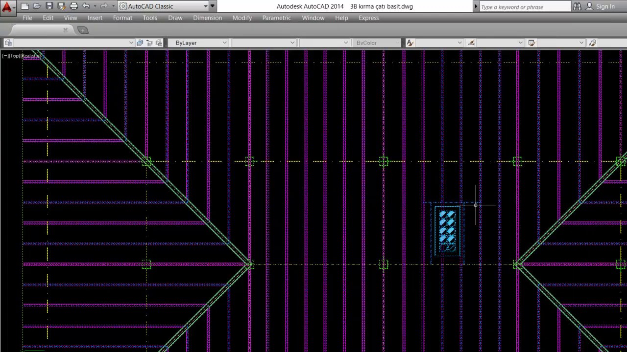Select the blue hatched roof window object
Screen dimensions: 627x352
[447, 230]
